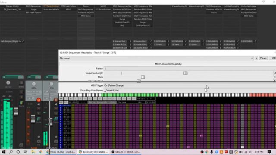This screenshot has width=276, height=155.
Task: Click the 2:11 PM system clock
Action: (x=259, y=152)
